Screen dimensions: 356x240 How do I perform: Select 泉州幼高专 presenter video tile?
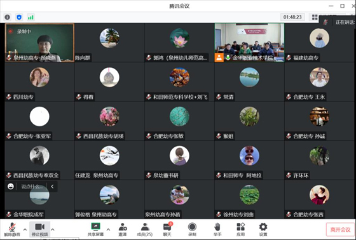tap(39, 43)
